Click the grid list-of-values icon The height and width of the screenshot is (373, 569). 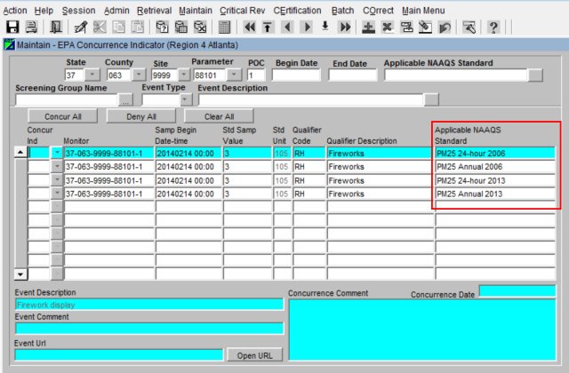click(224, 28)
